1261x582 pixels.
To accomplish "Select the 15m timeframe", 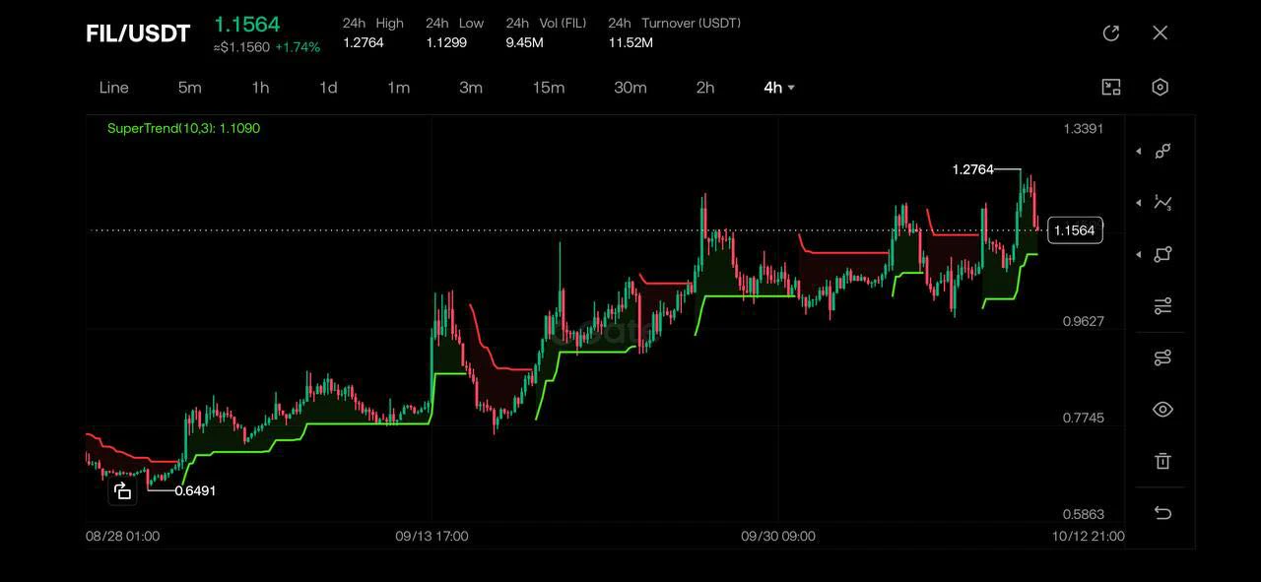I will [x=549, y=88].
